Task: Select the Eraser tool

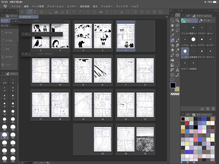Action: [x=172, y=50]
